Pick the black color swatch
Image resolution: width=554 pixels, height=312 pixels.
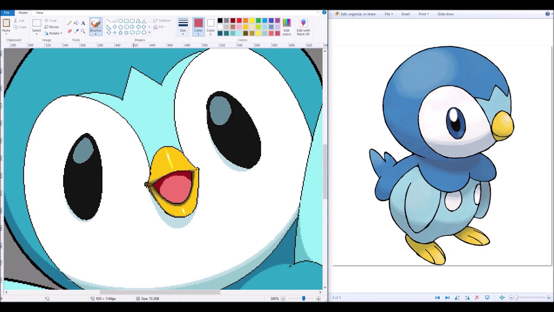coord(220,20)
